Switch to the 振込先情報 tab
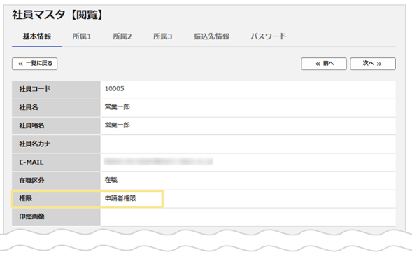Viewport: 412px width, 257px height. click(x=211, y=36)
